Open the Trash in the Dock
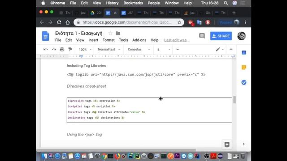This screenshot has width=287, height=161. (243, 156)
